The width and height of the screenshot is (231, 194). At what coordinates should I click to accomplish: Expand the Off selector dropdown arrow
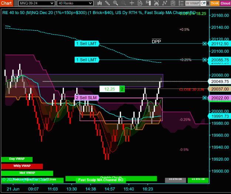click(208, 3)
